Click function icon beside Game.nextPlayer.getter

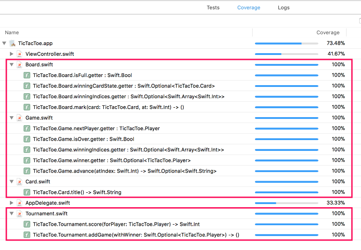pos(27,128)
